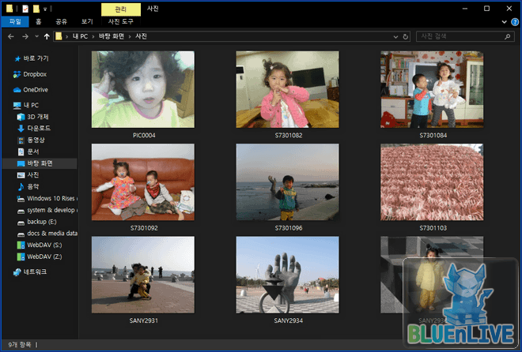Click 내 PC in the address breadcrumb
Viewport: 522px width, 352px height.
[x=81, y=36]
